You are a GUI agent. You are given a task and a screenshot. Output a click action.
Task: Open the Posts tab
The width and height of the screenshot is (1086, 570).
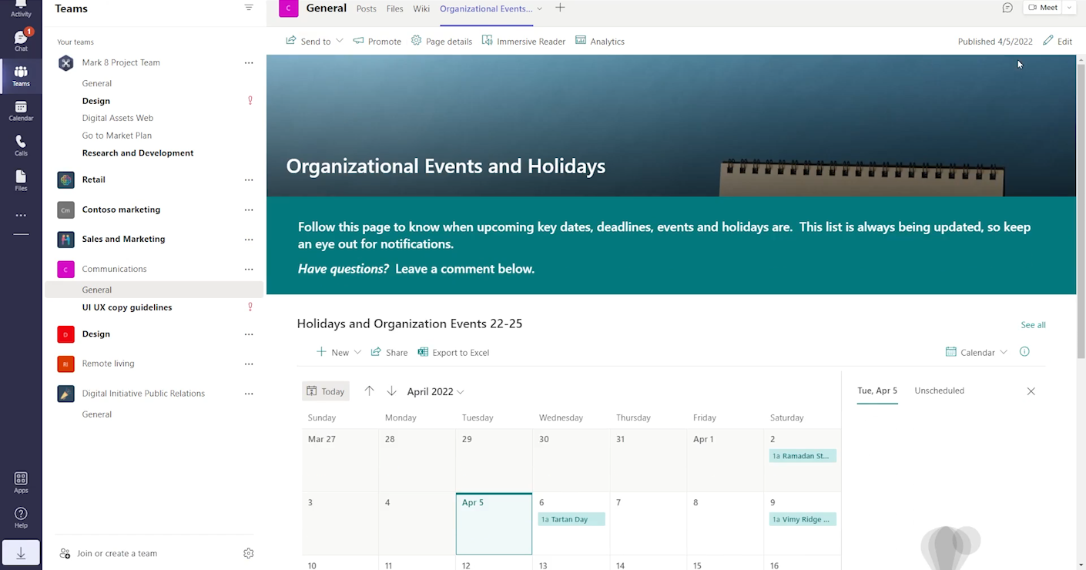click(367, 8)
